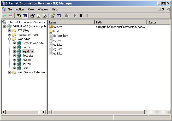Click the parthi site globe icon
172x121 pixels.
[19, 47]
